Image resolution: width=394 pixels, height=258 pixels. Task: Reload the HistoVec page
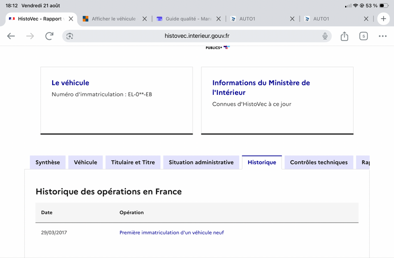pyautogui.click(x=49, y=36)
